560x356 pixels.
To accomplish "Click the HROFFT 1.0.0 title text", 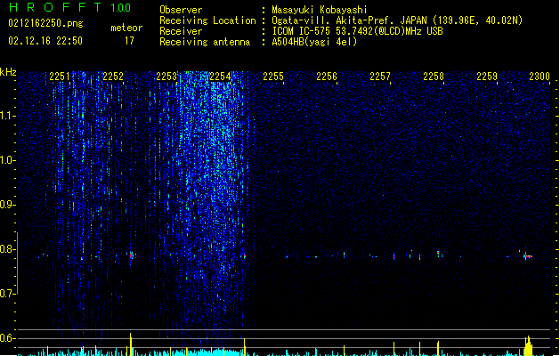I will coord(70,7).
